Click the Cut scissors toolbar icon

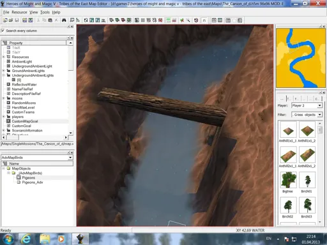[x=38, y=20]
